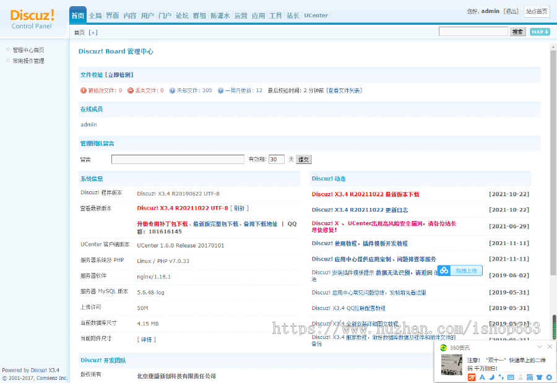The image size is (557, 383).
Task: Open the 升级专用补丁包下载 link
Action: coord(162,224)
